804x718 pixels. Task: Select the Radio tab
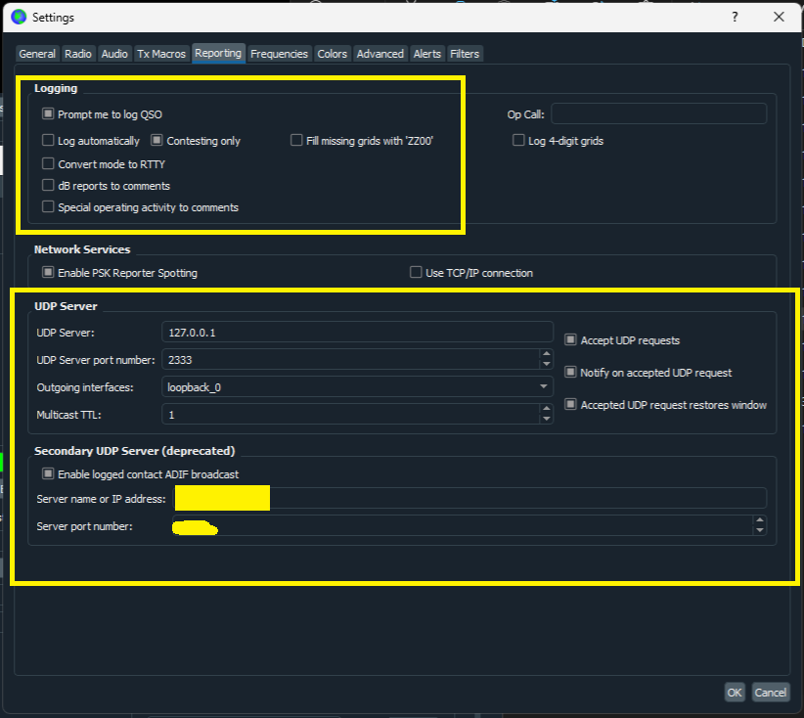[x=78, y=54]
